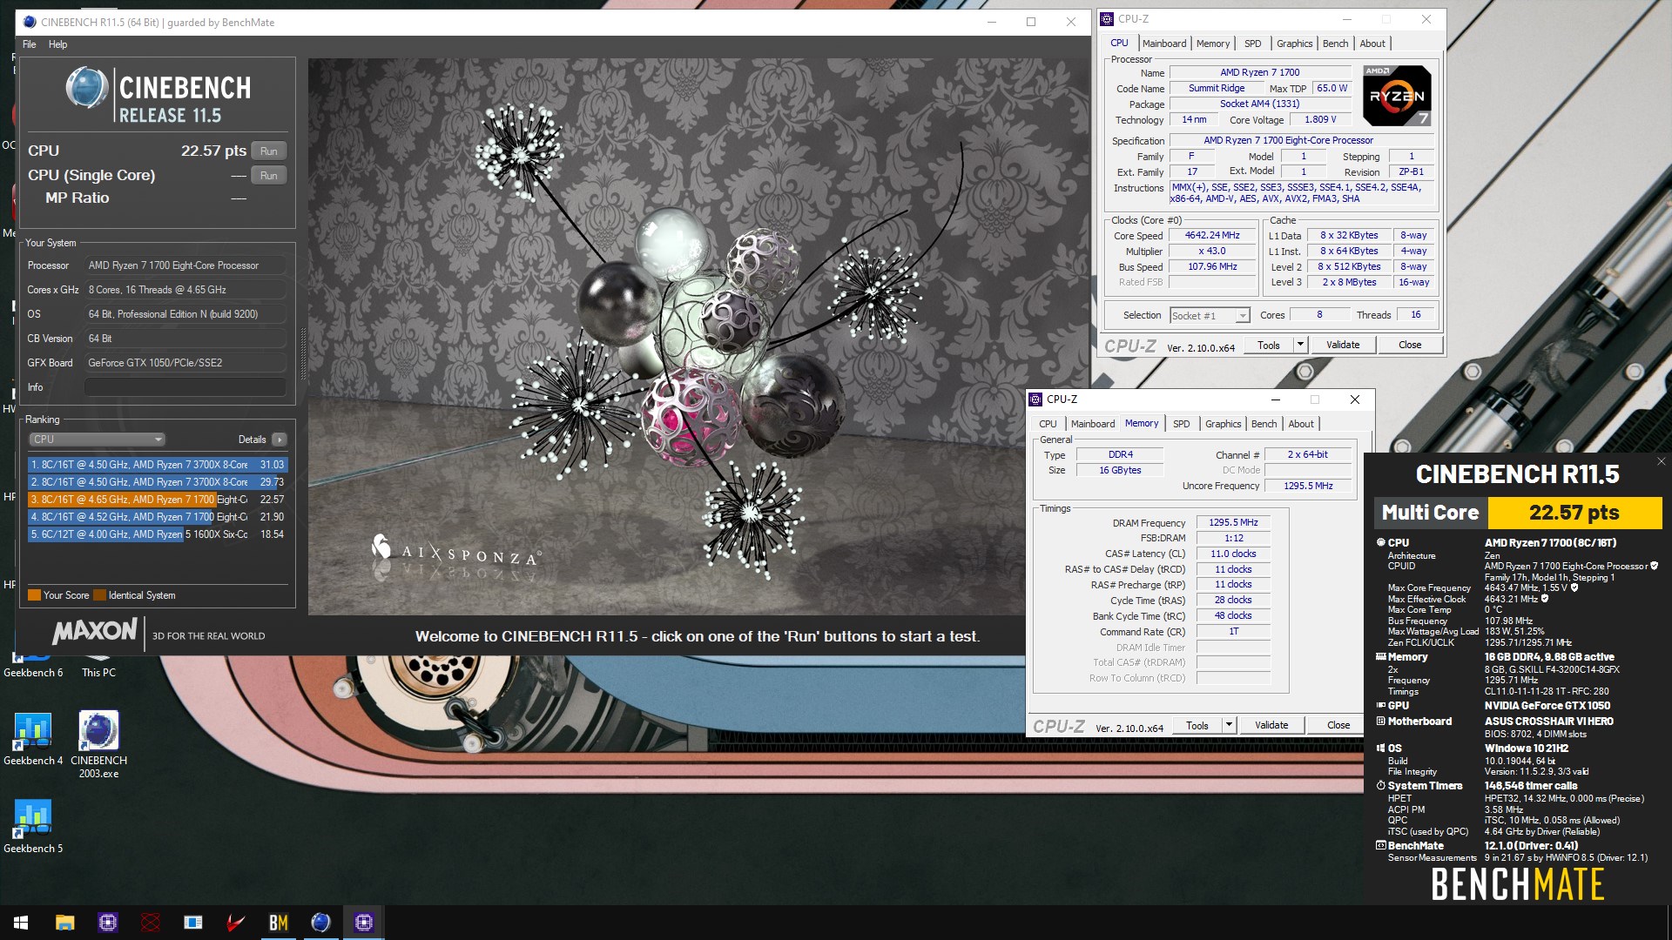Screen dimensions: 1672x940
Task: Open Bench tab in top CPU-Z window
Action: [x=1335, y=44]
